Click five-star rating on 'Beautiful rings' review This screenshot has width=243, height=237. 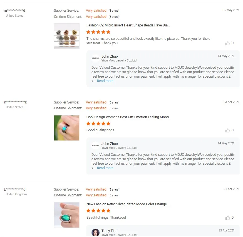point(98,211)
